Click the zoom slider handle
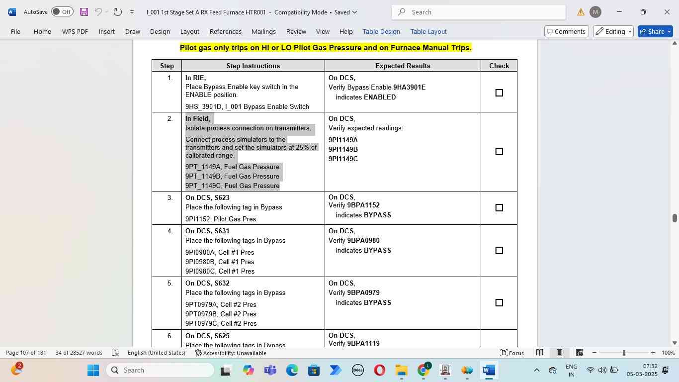679x382 pixels. [624, 353]
